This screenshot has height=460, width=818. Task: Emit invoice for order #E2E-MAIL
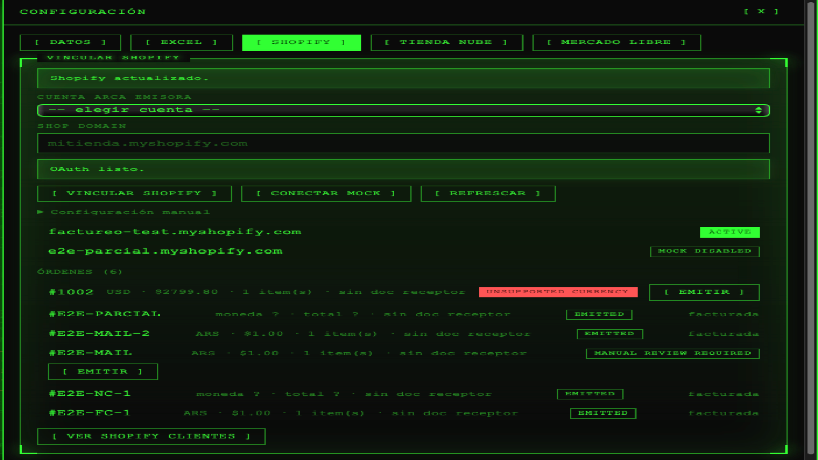point(103,372)
